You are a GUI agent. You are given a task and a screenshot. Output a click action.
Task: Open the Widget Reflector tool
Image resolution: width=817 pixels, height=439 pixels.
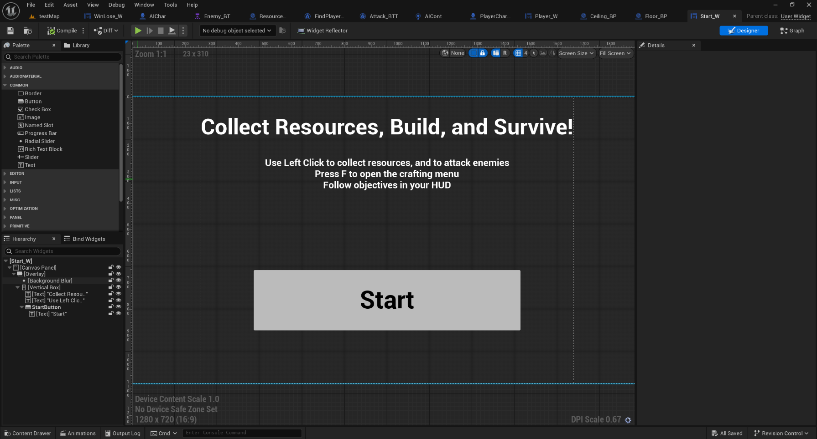pyautogui.click(x=323, y=31)
